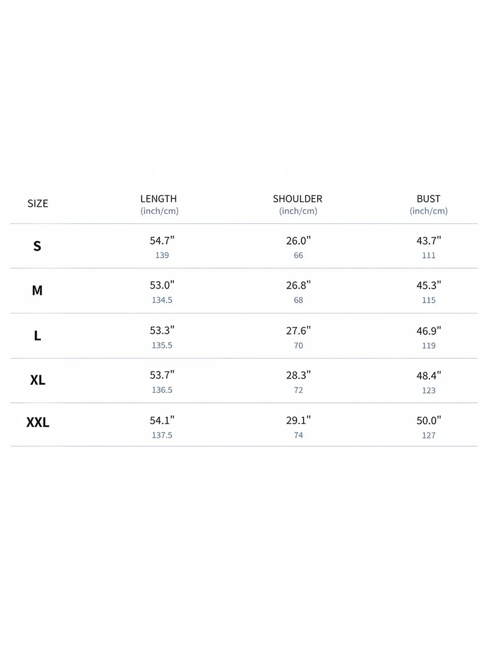The width and height of the screenshot is (488, 665).
Task: Click the 46.9" bust measurement
Action: [429, 331]
